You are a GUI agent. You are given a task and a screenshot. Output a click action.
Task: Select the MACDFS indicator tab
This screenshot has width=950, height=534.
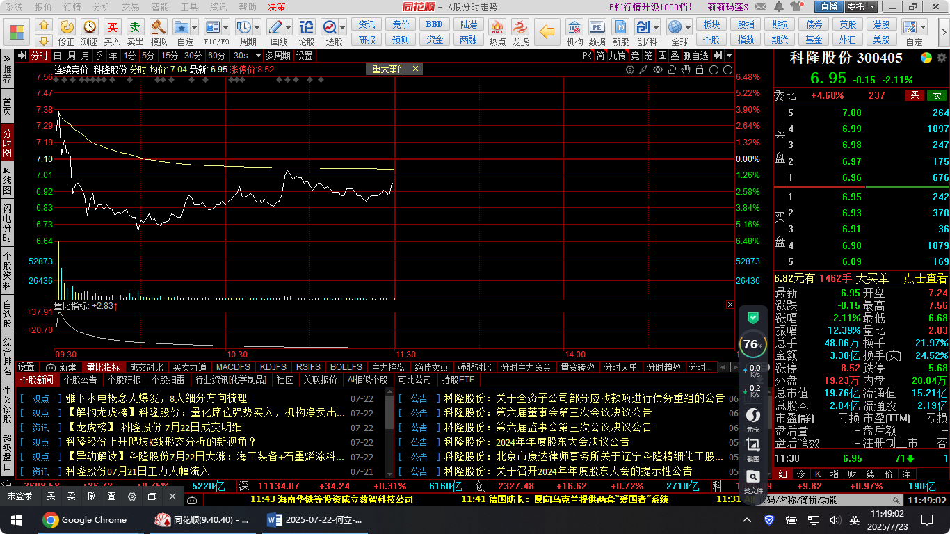(x=233, y=367)
